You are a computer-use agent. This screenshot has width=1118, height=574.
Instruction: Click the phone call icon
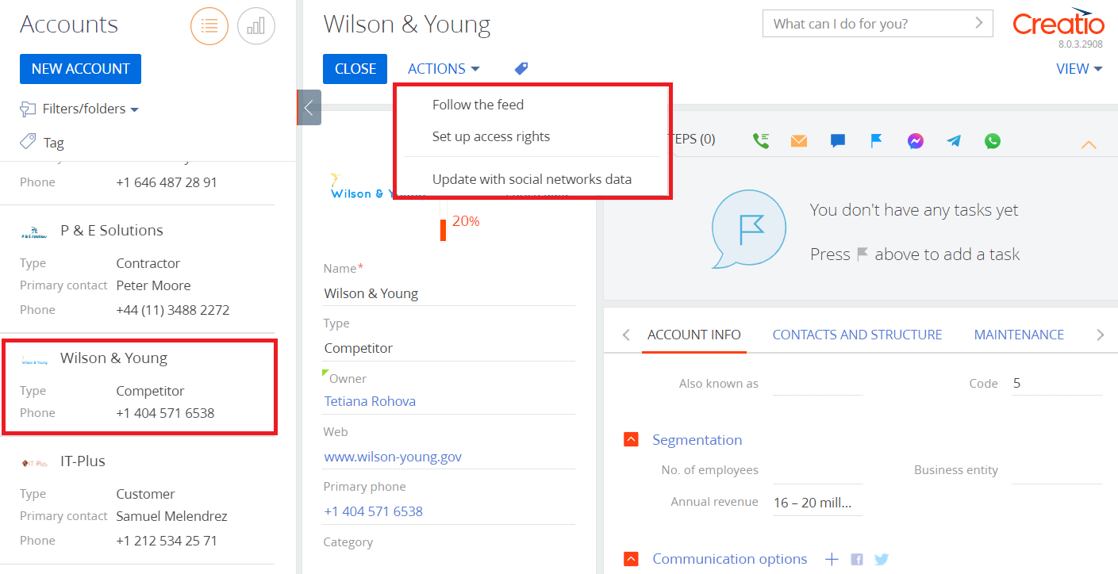pyautogui.click(x=761, y=140)
